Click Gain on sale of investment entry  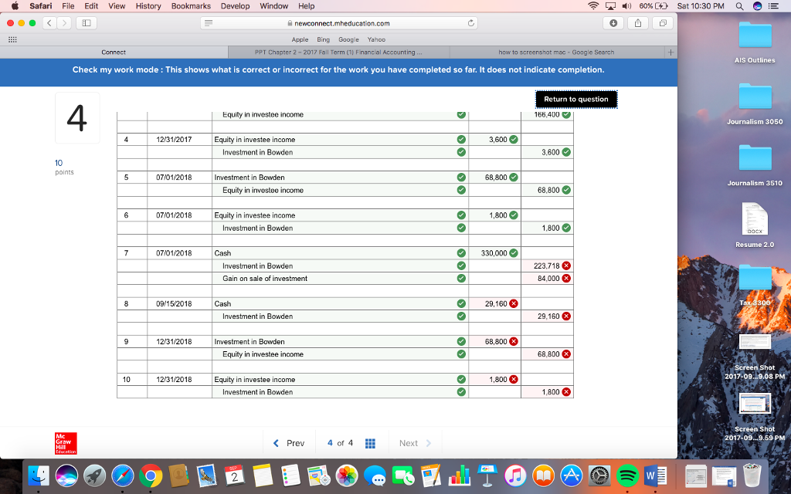pos(265,278)
